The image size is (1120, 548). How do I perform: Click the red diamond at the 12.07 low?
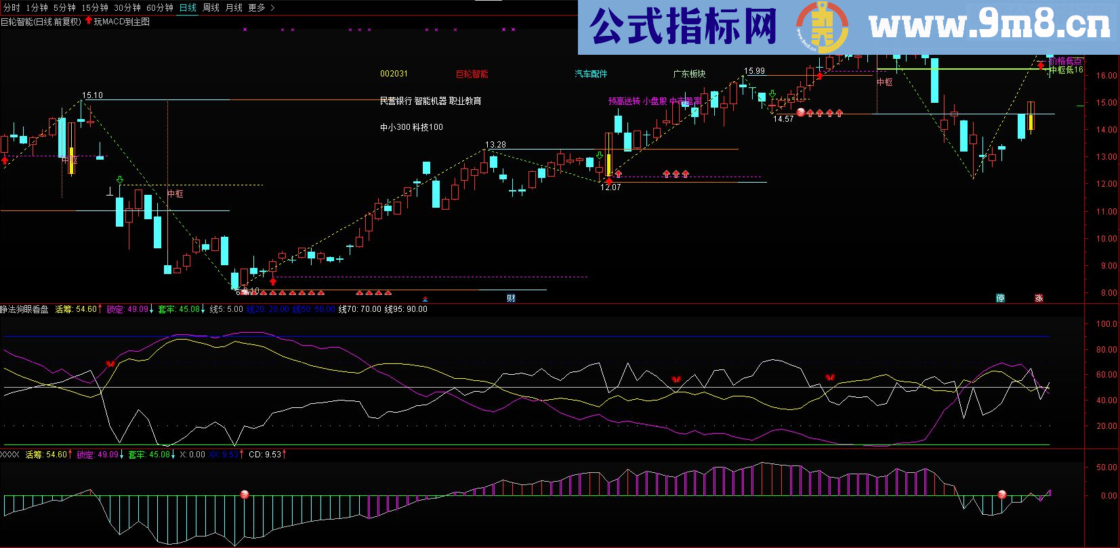click(608, 181)
